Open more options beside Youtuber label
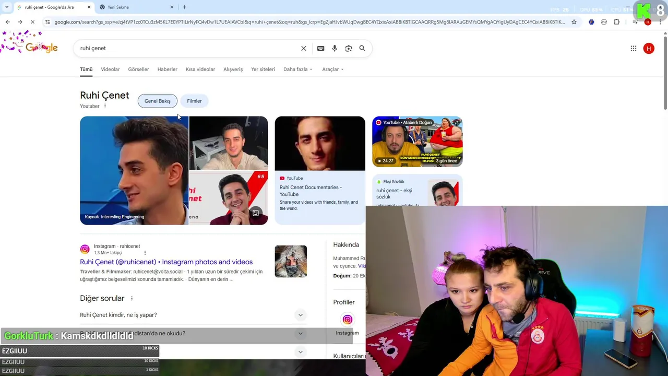668x376 pixels. click(x=105, y=106)
